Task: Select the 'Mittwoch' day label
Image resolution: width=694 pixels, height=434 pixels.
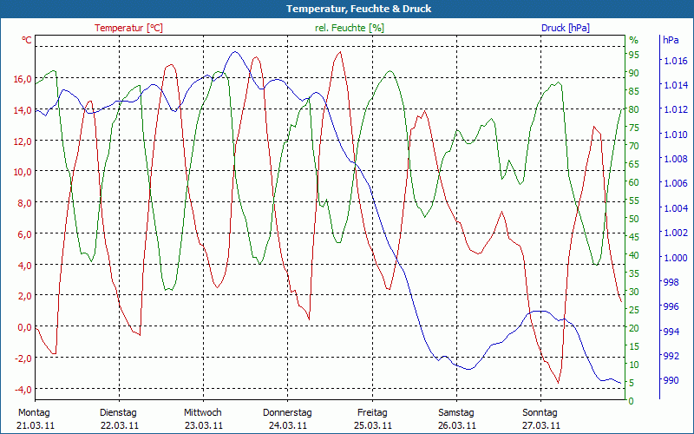Action: (x=203, y=412)
